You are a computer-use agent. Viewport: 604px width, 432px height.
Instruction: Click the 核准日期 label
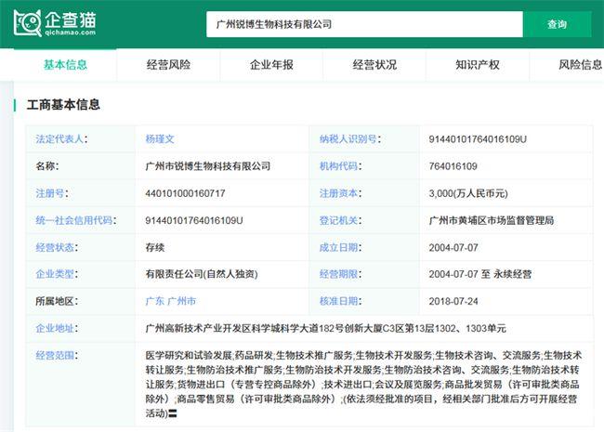click(x=340, y=301)
